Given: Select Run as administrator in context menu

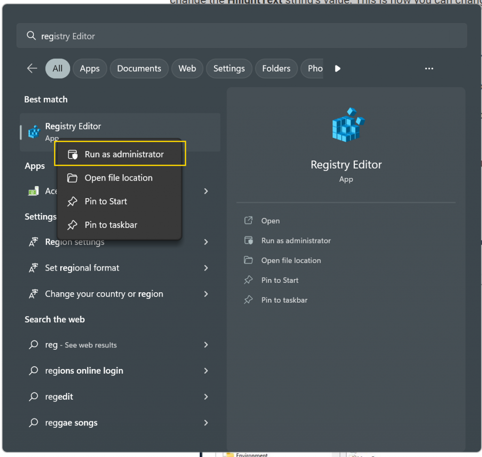Looking at the screenshot, I should tap(120, 154).
